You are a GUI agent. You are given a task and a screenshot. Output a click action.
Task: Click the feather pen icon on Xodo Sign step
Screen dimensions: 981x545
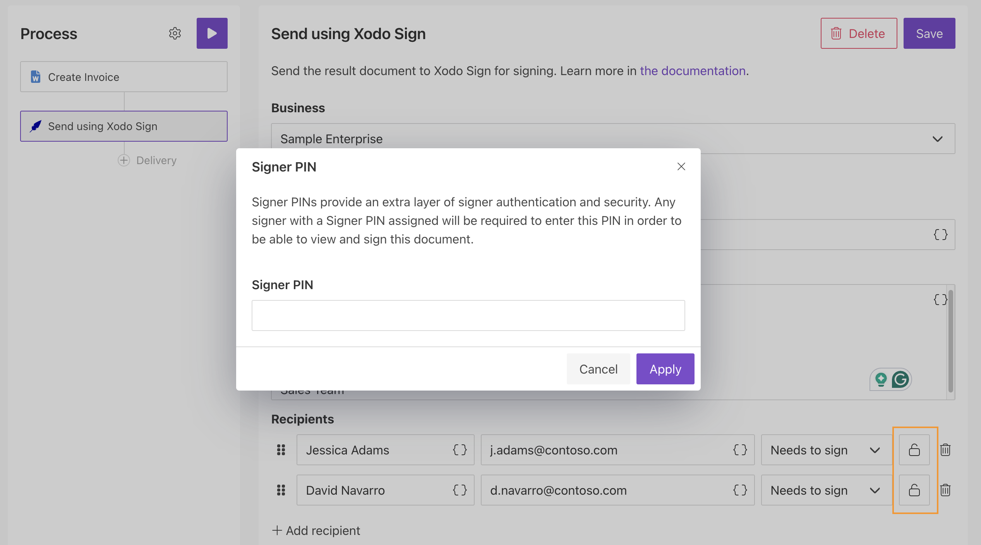tap(36, 126)
